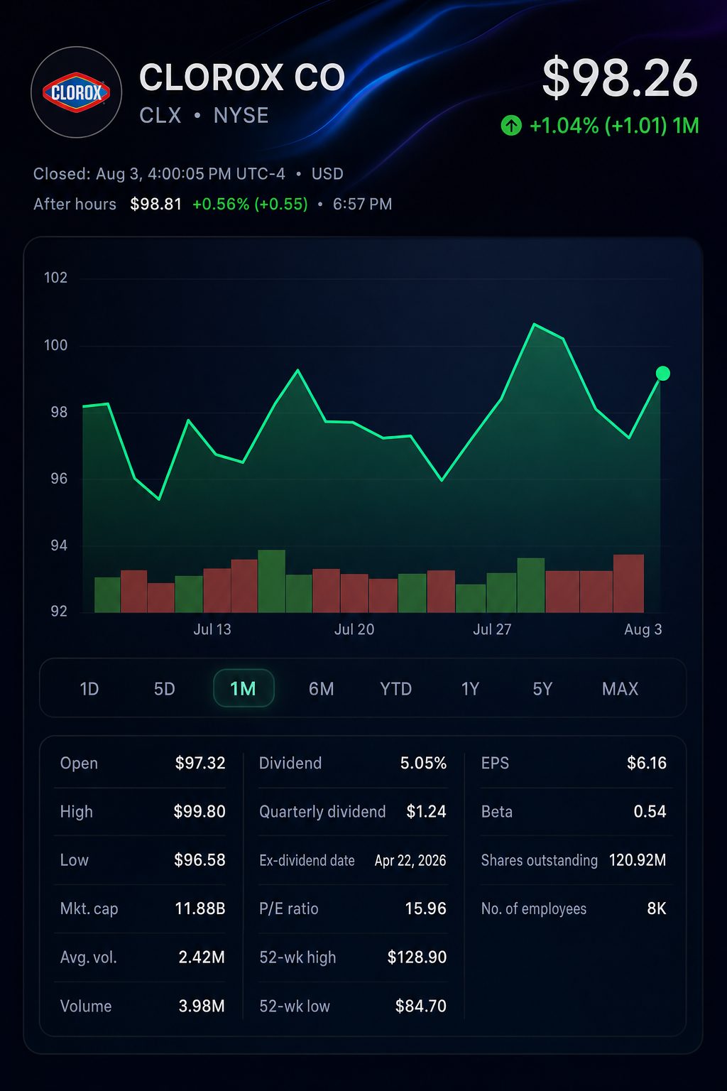The image size is (727, 1091).
Task: Select the 5D time range tab
Action: click(164, 688)
